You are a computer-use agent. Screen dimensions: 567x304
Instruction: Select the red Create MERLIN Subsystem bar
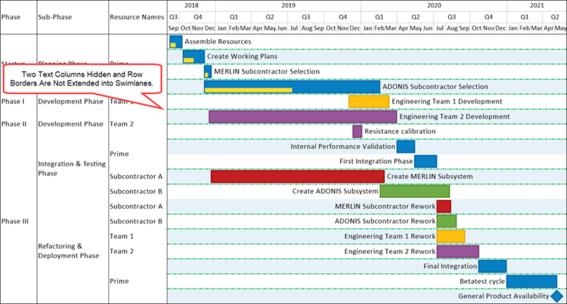pos(298,176)
